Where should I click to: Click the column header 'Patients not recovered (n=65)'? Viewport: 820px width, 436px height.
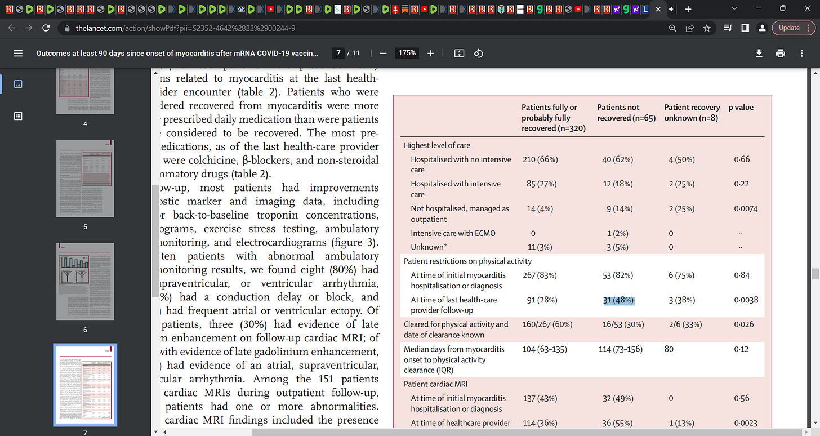pos(626,113)
